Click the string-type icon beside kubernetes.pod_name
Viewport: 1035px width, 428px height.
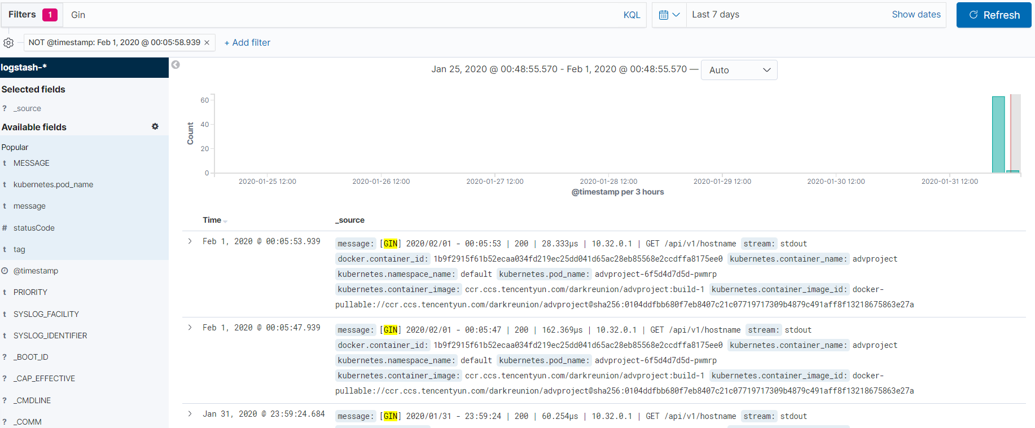point(5,185)
